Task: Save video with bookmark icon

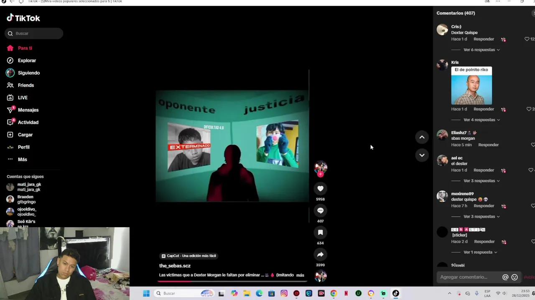Action: pos(320,232)
